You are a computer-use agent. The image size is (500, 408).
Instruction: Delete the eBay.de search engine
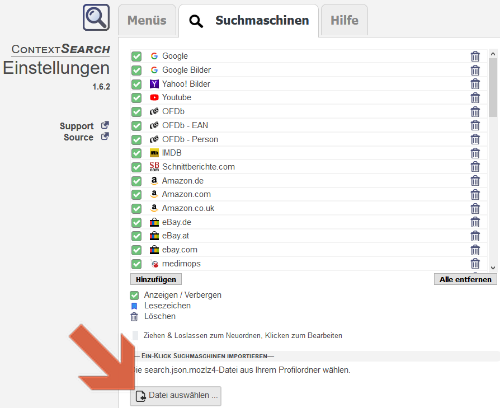coord(475,222)
